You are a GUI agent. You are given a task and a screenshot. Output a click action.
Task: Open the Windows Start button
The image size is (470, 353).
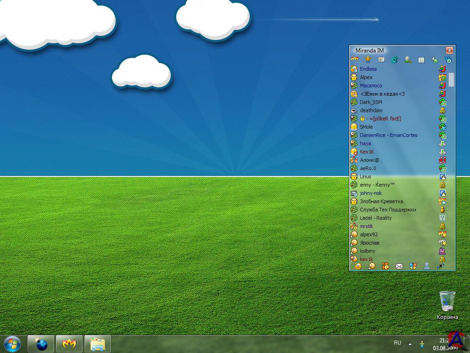click(12, 344)
